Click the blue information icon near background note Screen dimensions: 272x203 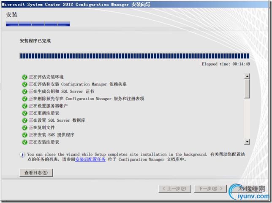pos(22,155)
